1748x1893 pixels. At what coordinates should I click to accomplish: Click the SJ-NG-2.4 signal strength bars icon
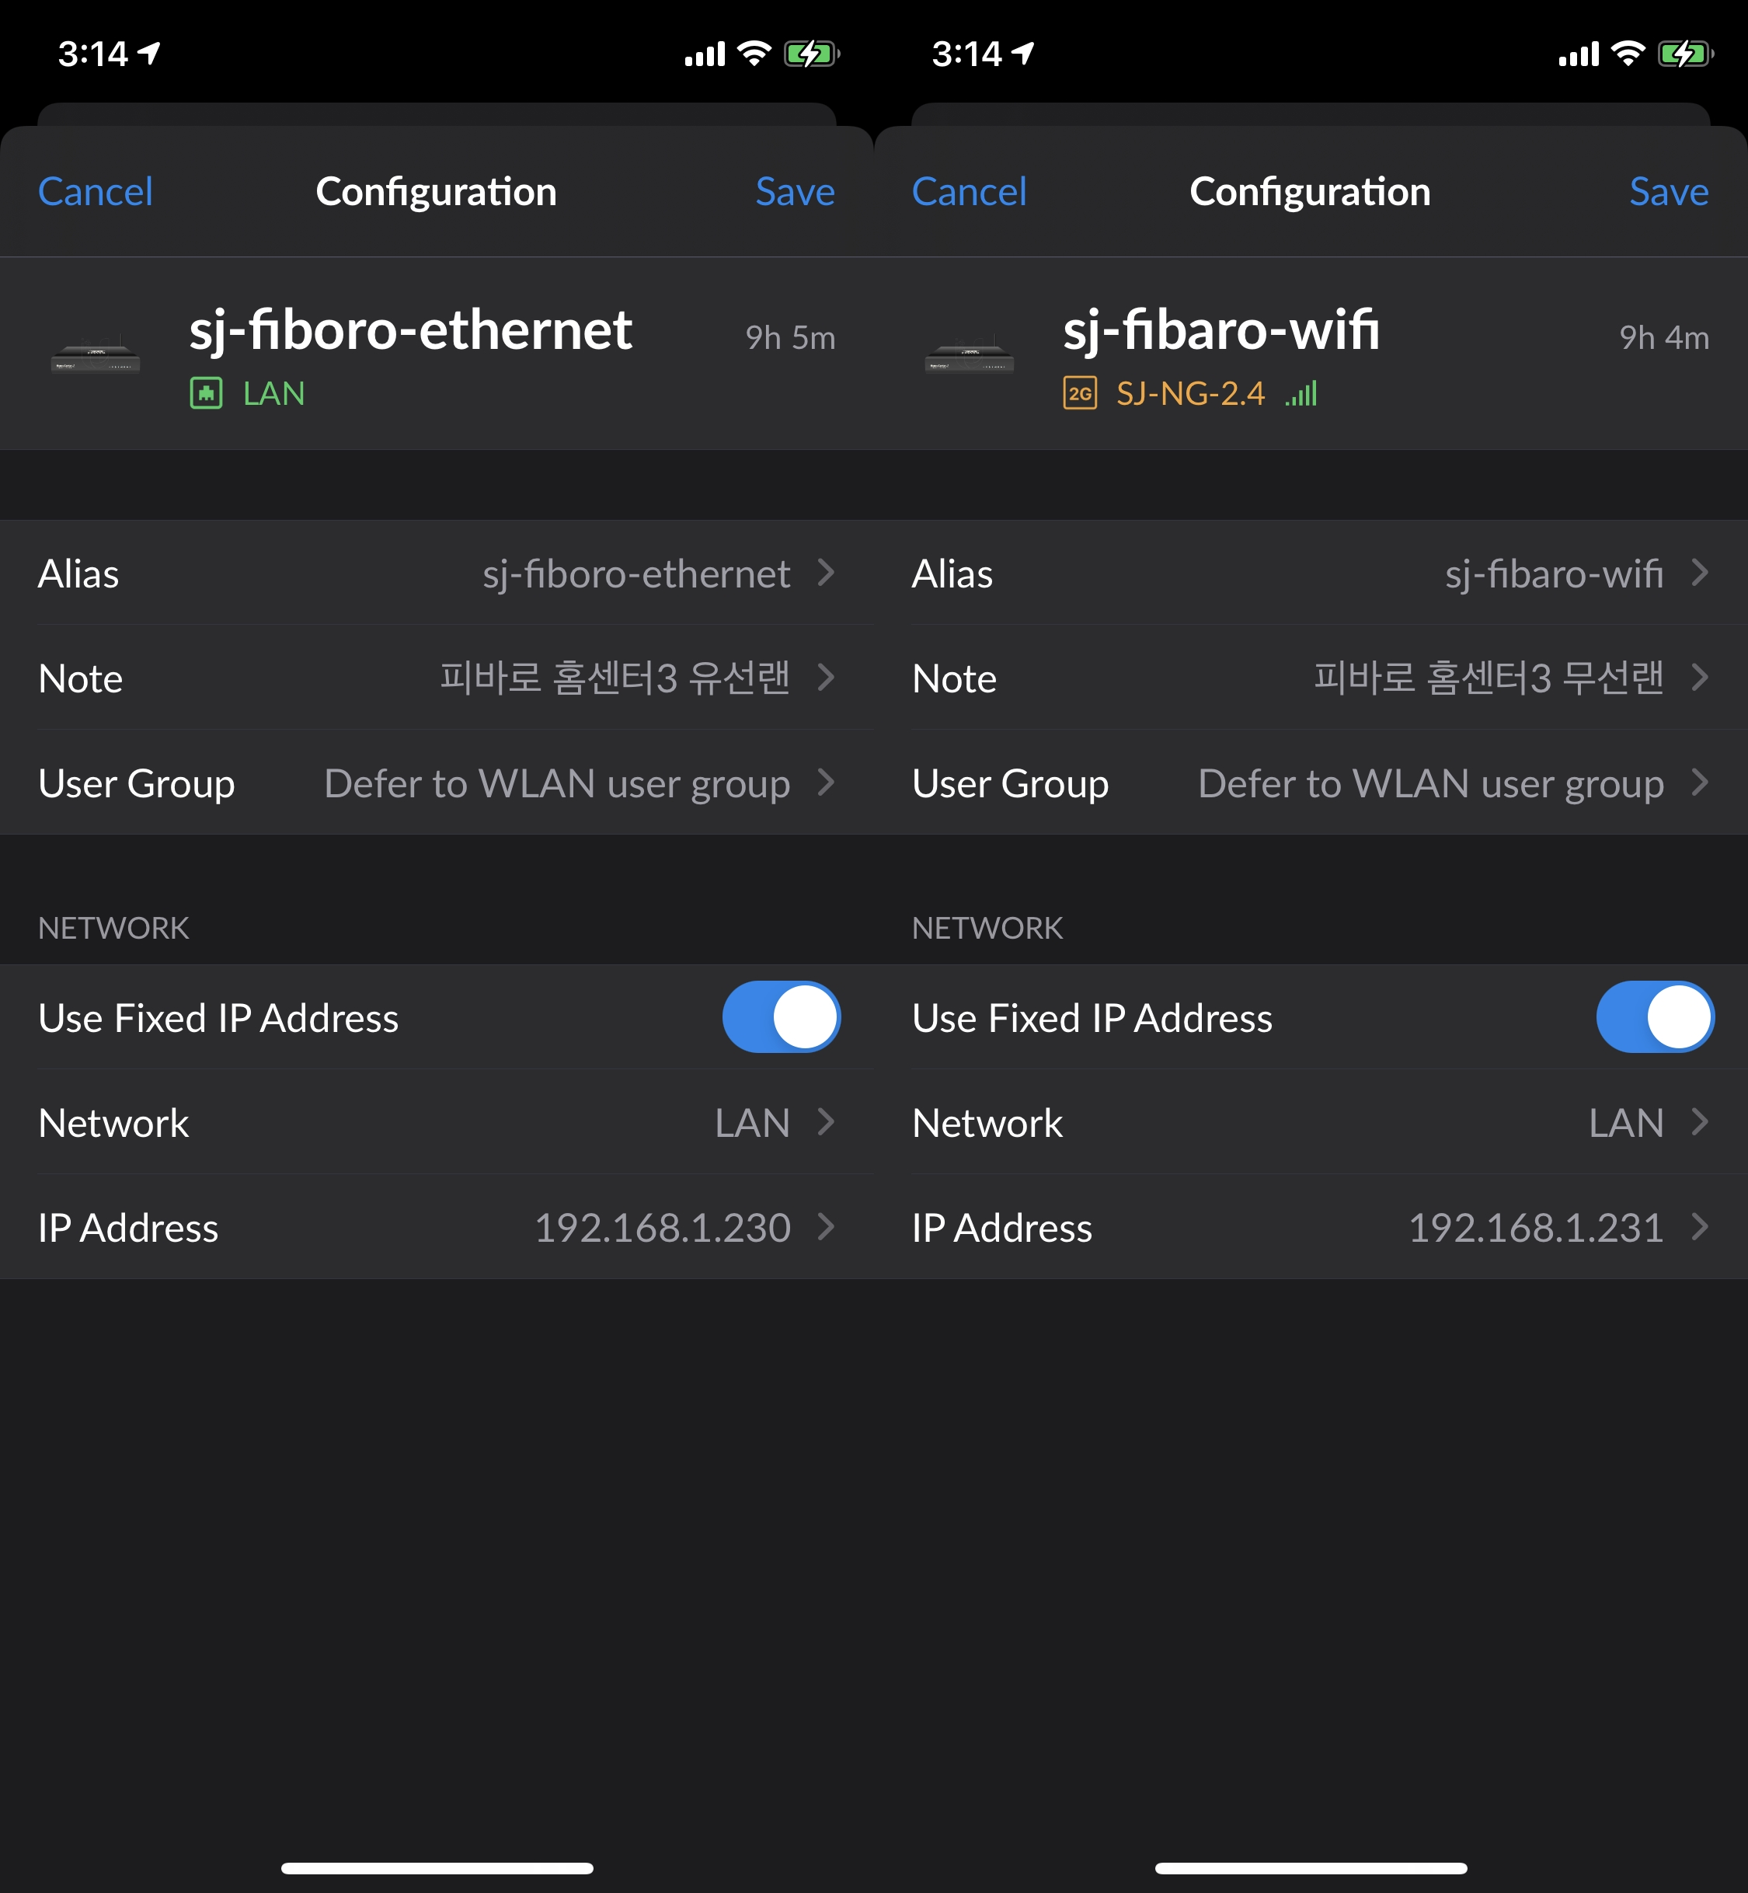pyautogui.click(x=1301, y=392)
